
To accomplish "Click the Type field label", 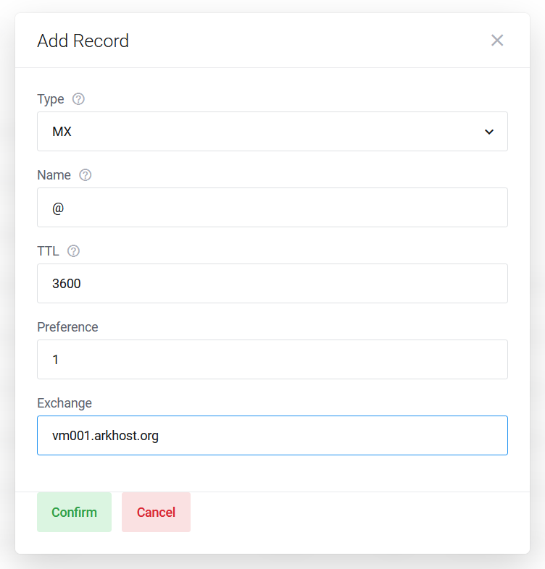I will pyautogui.click(x=51, y=99).
